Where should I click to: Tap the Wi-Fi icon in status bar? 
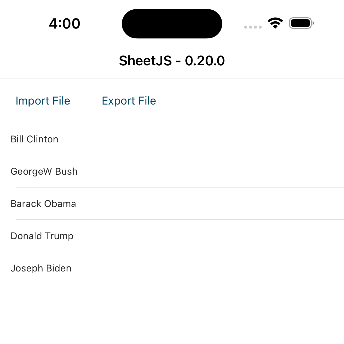(275, 23)
